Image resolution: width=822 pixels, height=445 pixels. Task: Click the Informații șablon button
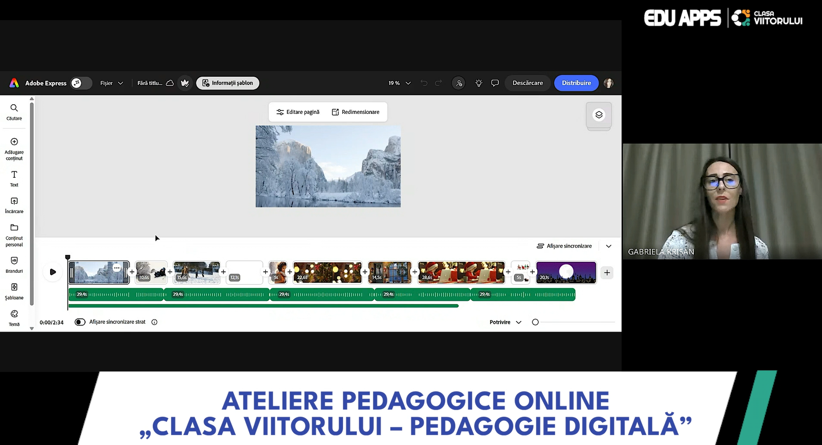(x=228, y=83)
